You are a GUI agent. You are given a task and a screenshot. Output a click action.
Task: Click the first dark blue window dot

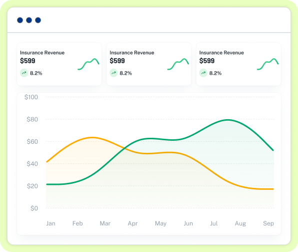coord(20,20)
